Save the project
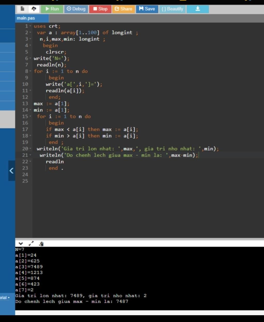The image size is (264, 322). pyautogui.click(x=147, y=9)
